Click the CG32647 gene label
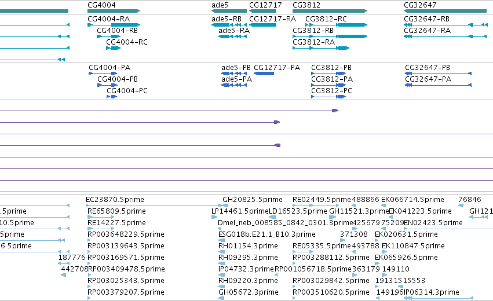Screen dimensions: 493x301 (420, 5)
